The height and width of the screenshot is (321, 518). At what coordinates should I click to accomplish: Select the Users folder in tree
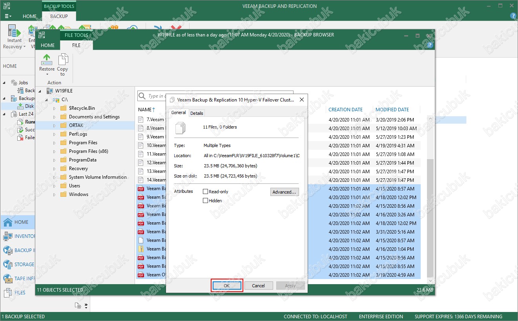[x=75, y=186]
